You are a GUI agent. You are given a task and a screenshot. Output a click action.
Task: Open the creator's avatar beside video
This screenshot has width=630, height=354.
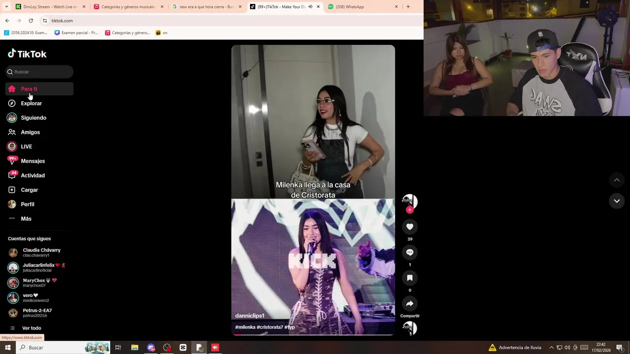pyautogui.click(x=409, y=201)
